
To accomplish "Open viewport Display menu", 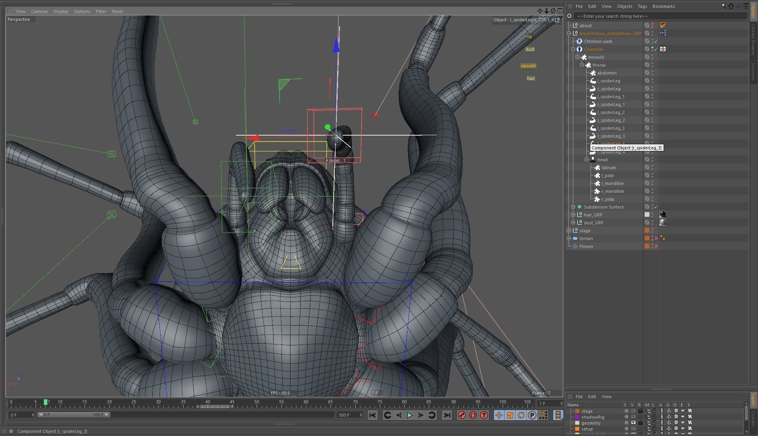I will (61, 11).
